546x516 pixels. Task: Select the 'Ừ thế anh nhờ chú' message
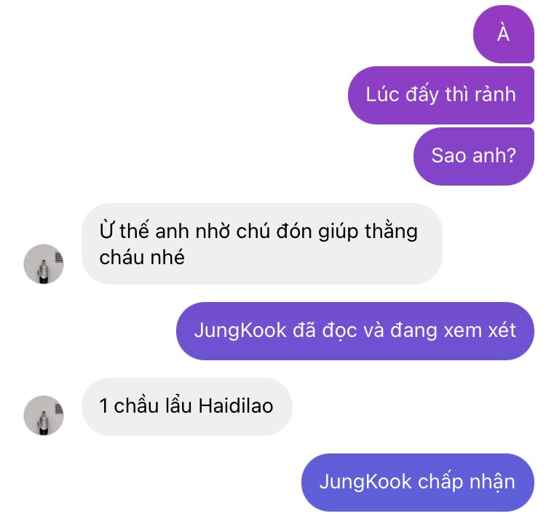[x=262, y=244]
